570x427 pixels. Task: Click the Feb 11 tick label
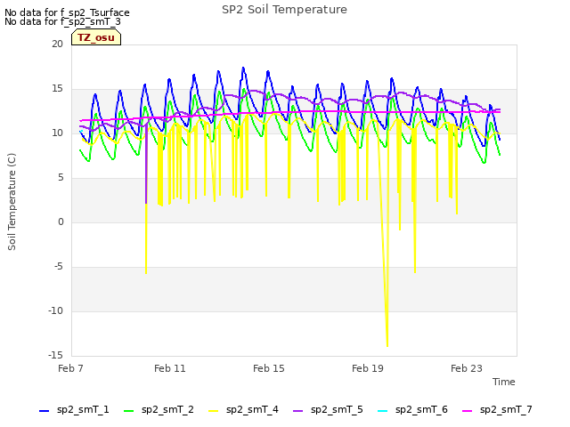(170, 368)
